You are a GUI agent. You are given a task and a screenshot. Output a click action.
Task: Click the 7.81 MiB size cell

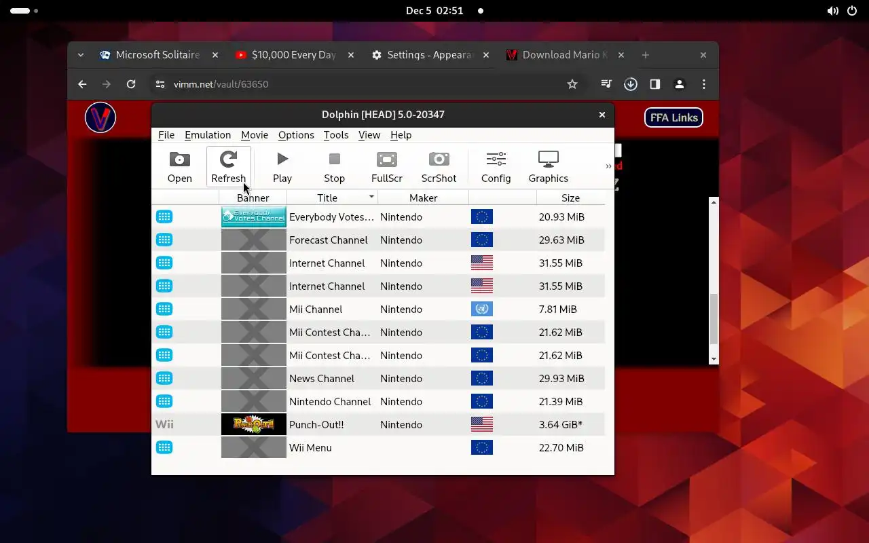[x=558, y=309]
